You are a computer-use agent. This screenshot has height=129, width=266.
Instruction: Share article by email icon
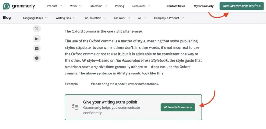(x=37, y=48)
